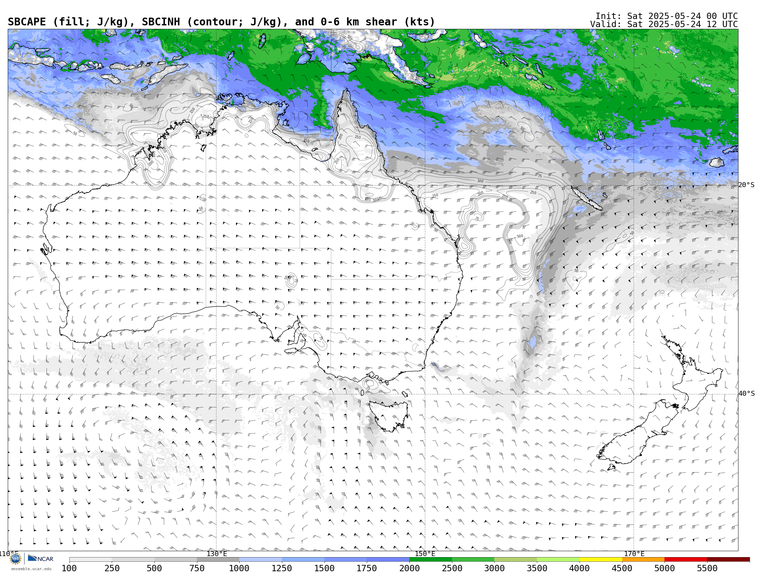Viewport: 761px width, 573px height.
Task: Click the colorbar value label 2000
Action: [x=409, y=568]
